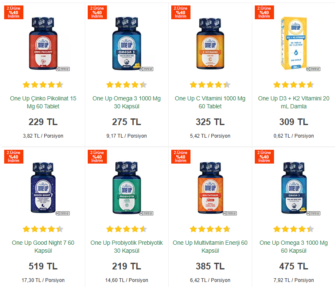This screenshot has height=287, width=335.
Task: Click star rating of C Vitamini product
Action: (x=210, y=85)
